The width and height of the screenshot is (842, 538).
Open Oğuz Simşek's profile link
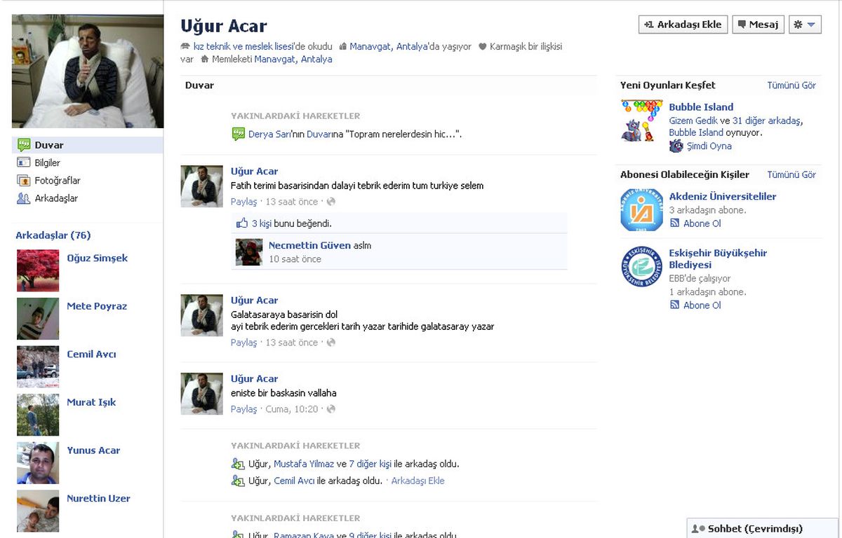tap(98, 258)
